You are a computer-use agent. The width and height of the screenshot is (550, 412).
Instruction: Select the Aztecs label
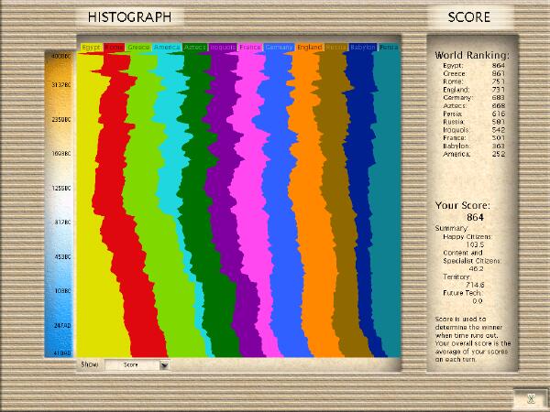tap(195, 47)
